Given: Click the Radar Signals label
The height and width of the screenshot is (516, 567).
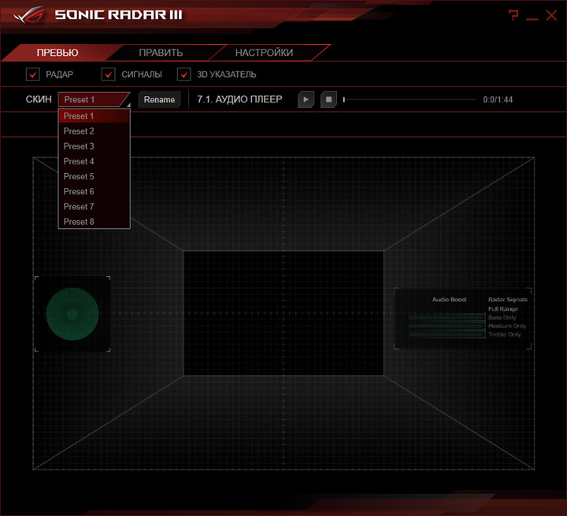Looking at the screenshot, I should pos(508,300).
